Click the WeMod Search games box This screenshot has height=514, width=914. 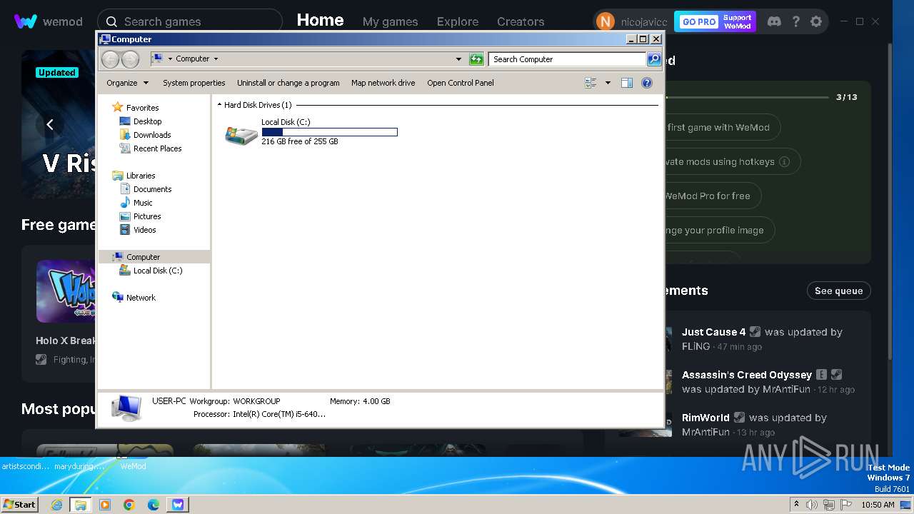190,21
